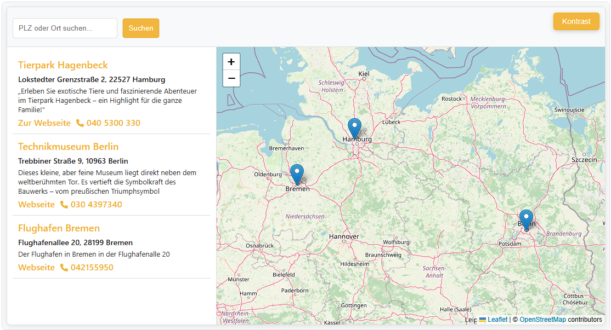Open the Leaflet attribution link

497,320
